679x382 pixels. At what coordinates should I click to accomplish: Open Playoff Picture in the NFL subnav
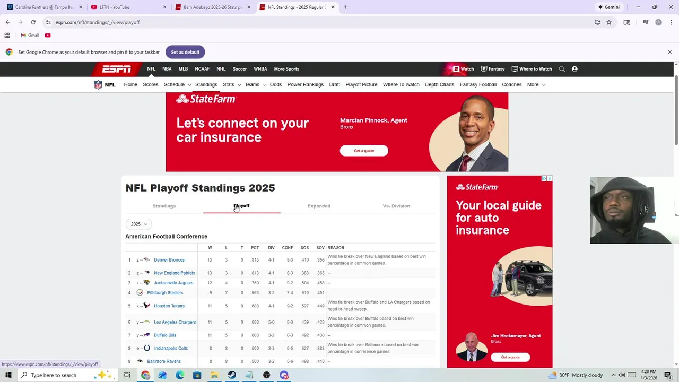pyautogui.click(x=361, y=85)
